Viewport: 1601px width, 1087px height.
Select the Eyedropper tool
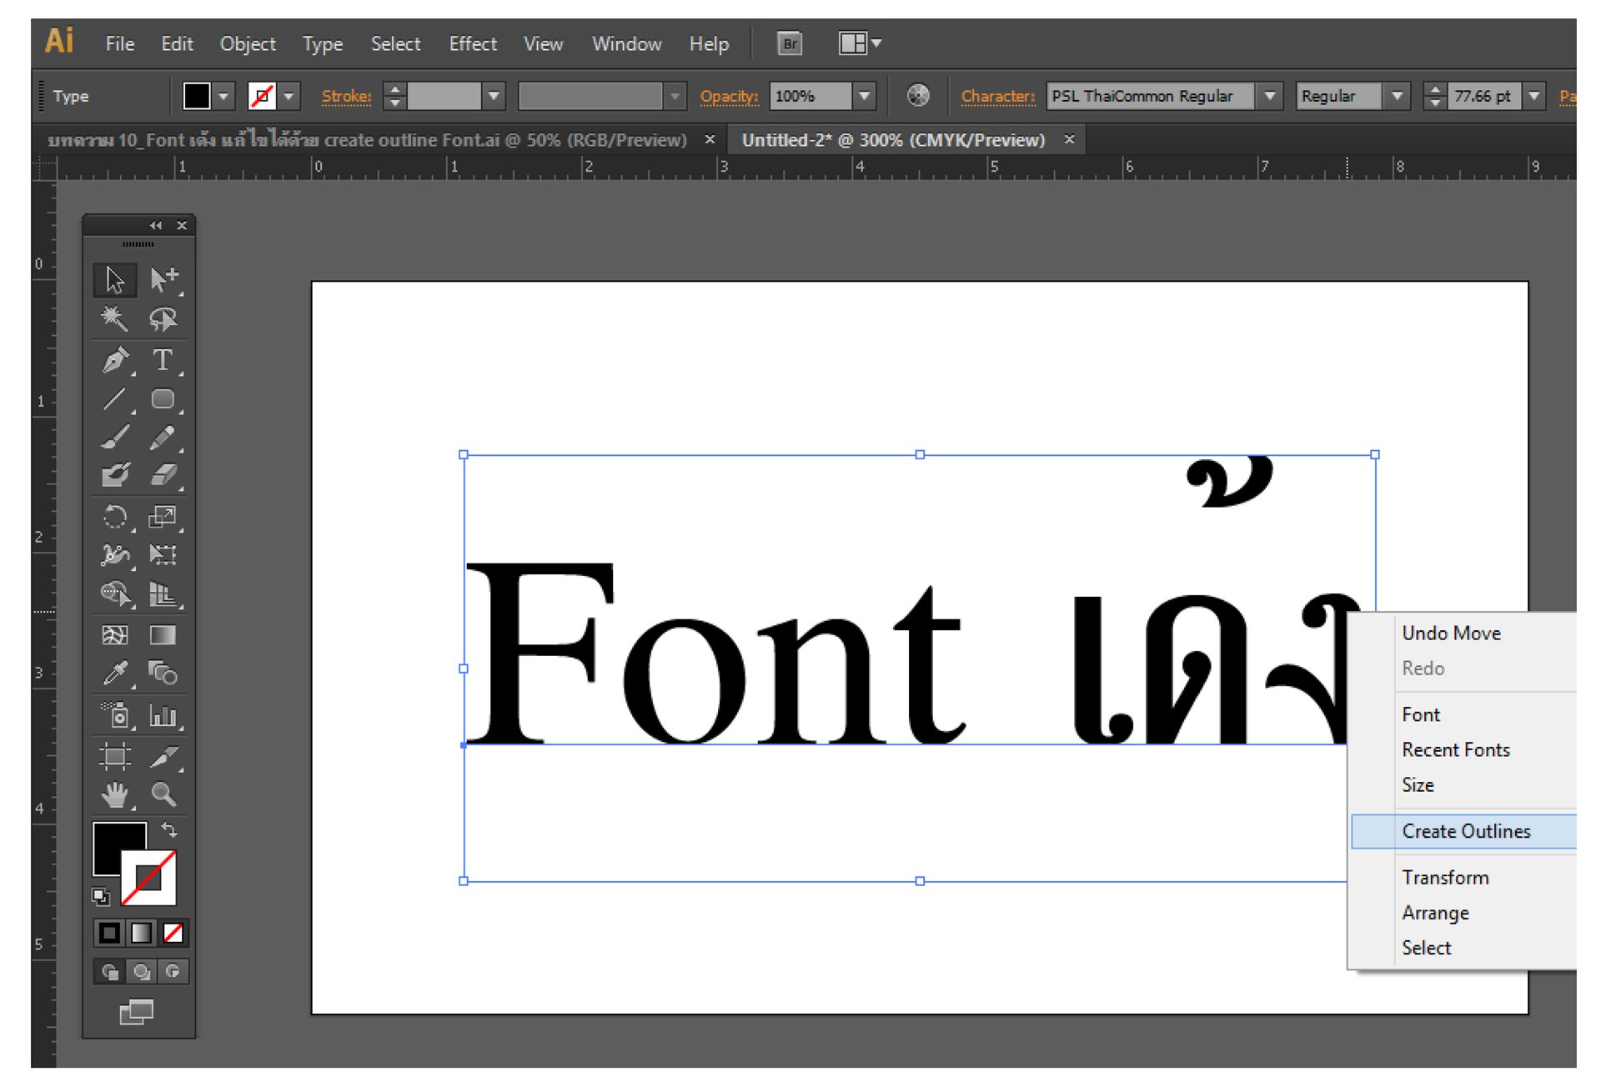point(115,673)
